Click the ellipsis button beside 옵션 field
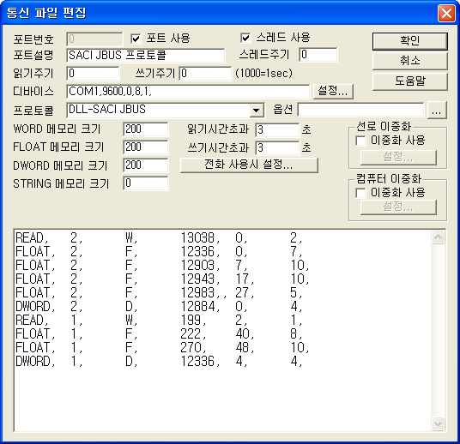This screenshot has height=444, width=460. pos(437,111)
